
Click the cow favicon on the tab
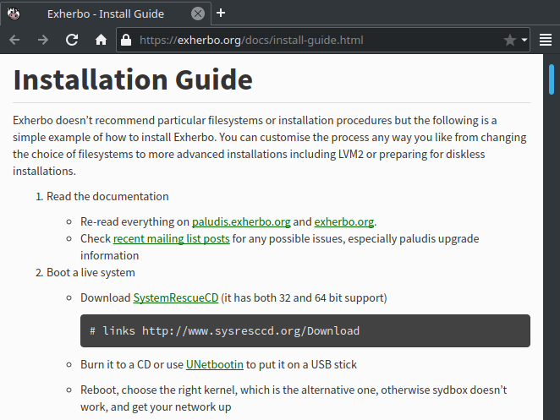[x=14, y=14]
